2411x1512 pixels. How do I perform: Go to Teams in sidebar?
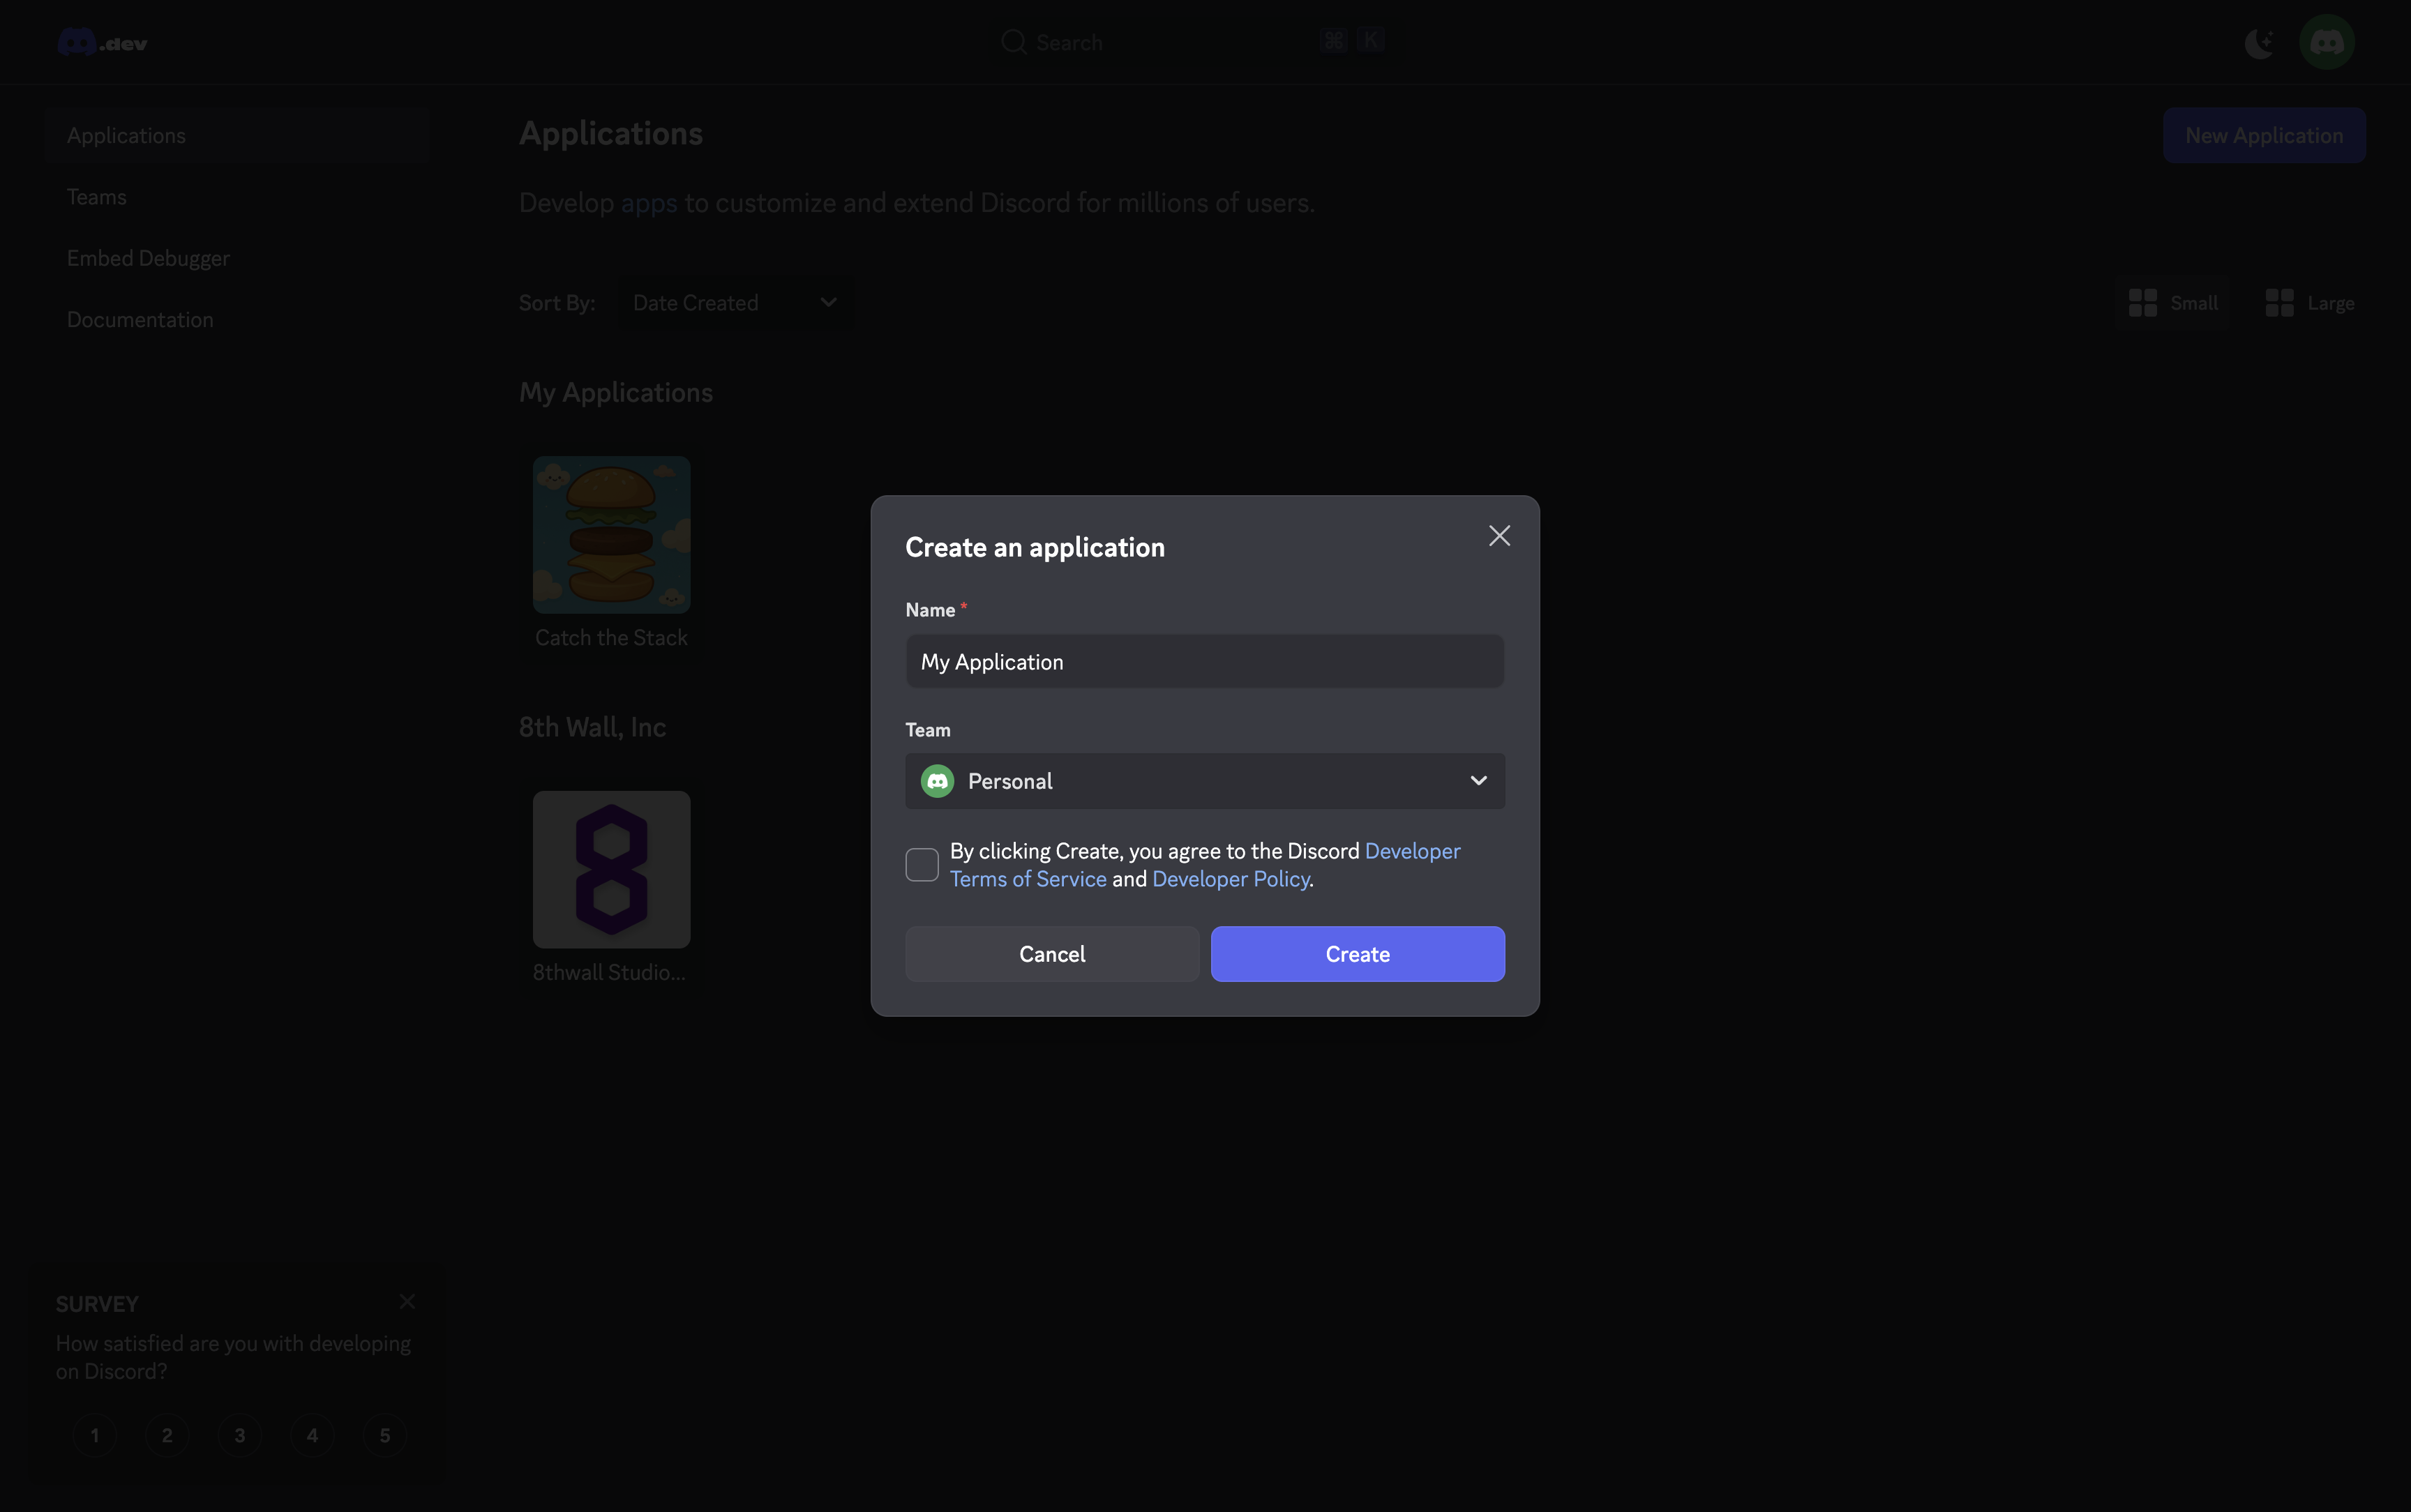pos(97,197)
